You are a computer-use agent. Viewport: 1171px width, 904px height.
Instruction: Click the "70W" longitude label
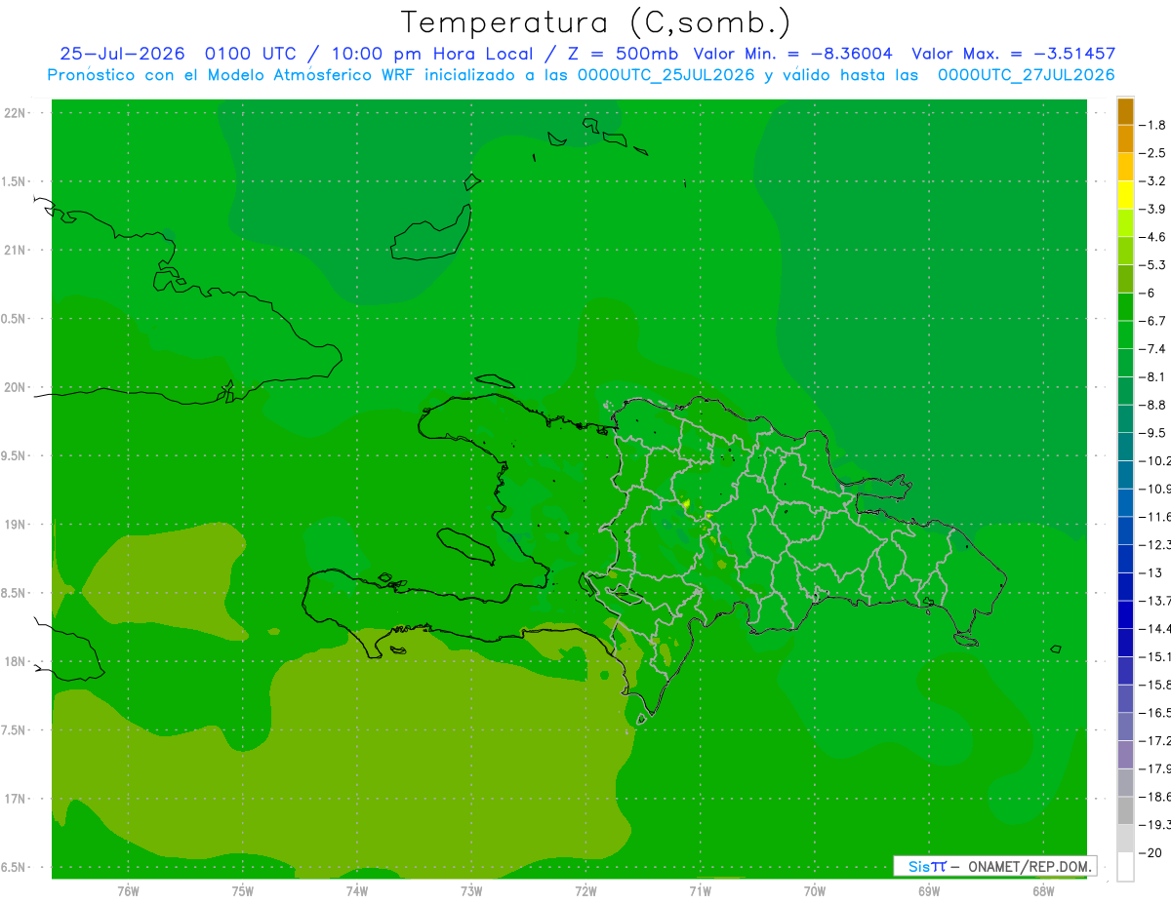point(815,891)
